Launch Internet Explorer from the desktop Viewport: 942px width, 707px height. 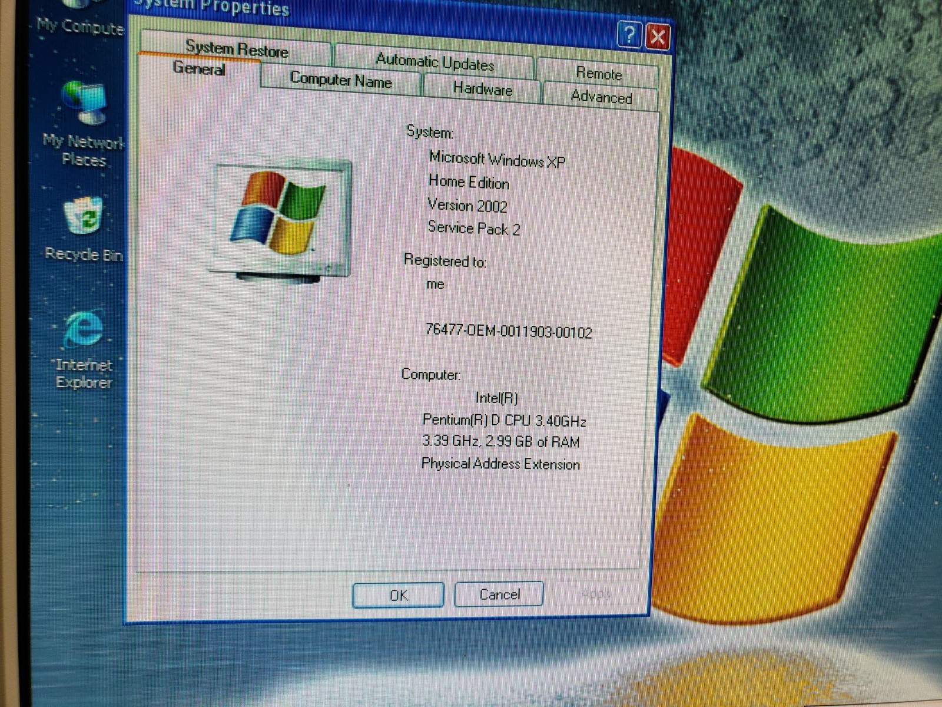(84, 349)
